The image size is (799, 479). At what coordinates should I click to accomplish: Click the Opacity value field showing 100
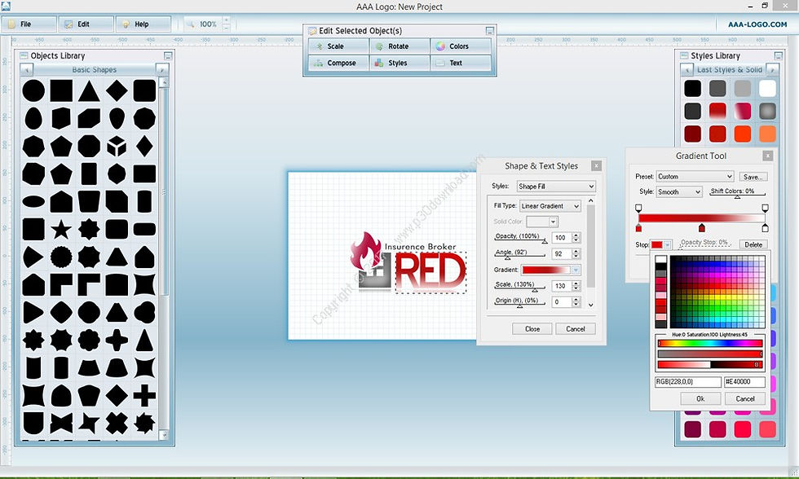click(562, 238)
